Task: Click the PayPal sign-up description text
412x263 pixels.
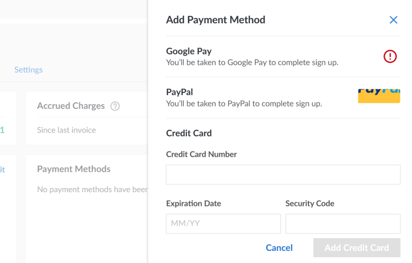Action: coord(244,104)
